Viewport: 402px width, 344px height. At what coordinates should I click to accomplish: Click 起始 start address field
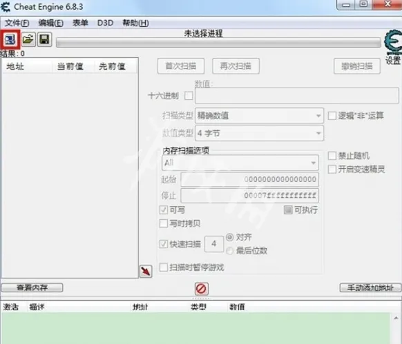[x=250, y=179]
